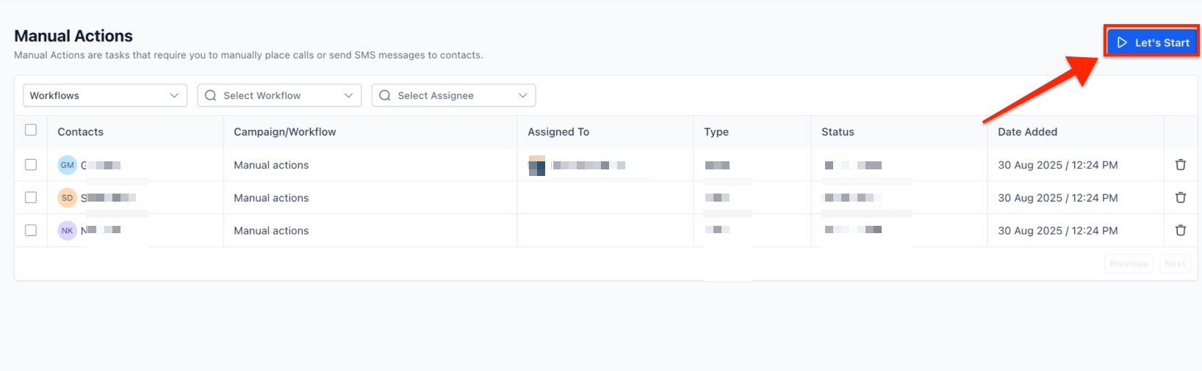Viewport: 1202px width, 371px height.
Task: Check the box for GM contact row
Action: pyautogui.click(x=31, y=165)
